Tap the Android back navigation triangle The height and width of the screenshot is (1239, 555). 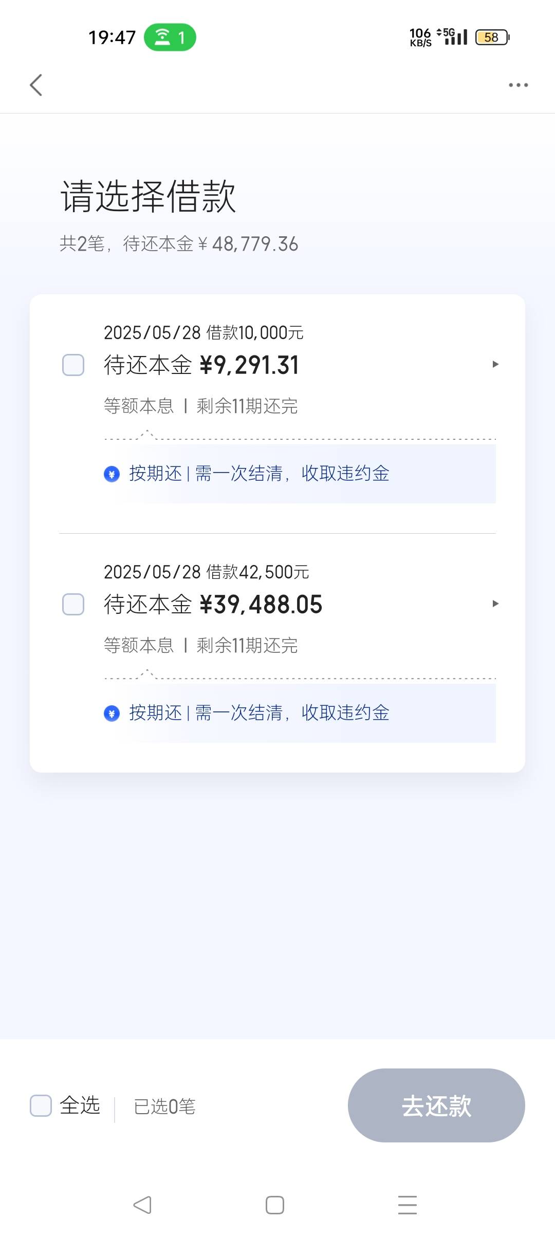142,1205
